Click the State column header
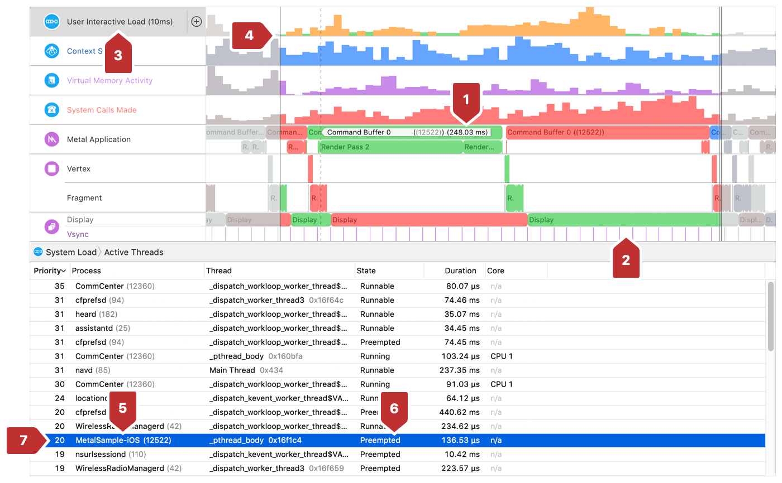The width and height of the screenshot is (782, 483). (366, 271)
